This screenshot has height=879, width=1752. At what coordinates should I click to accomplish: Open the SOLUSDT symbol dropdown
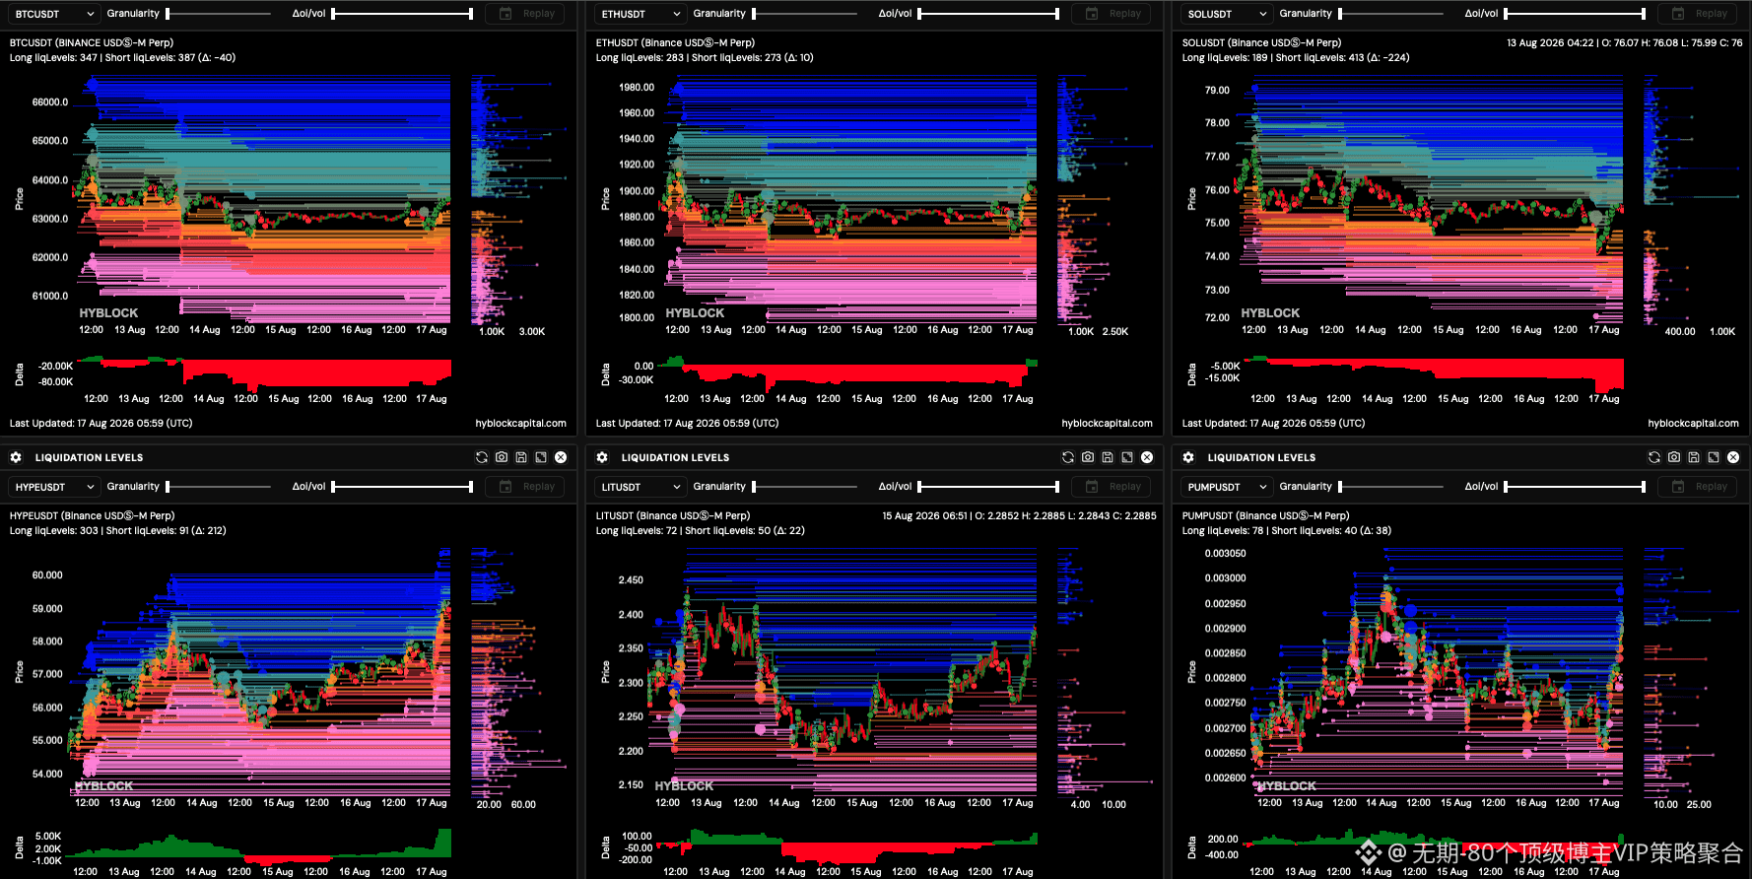(x=1227, y=14)
